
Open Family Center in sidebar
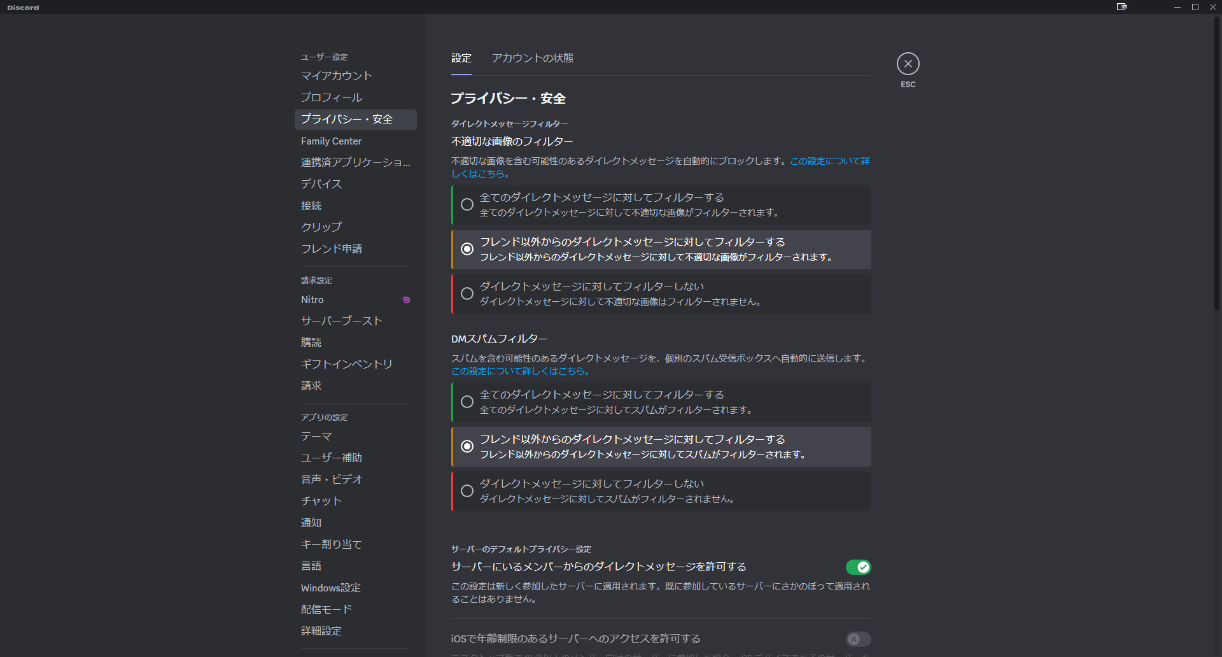[x=331, y=141]
